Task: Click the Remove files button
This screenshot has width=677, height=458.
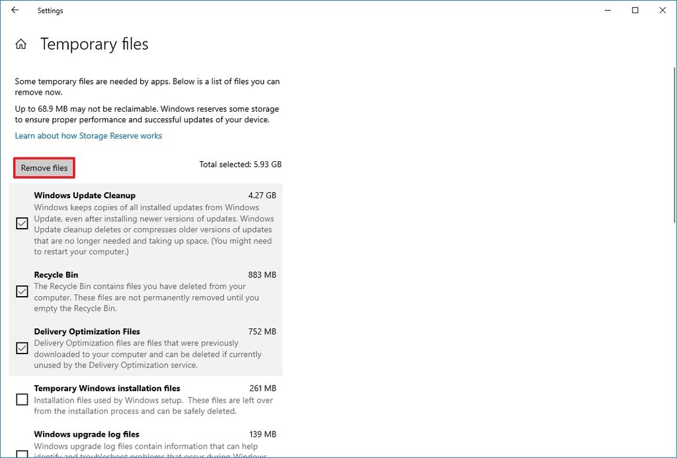Action: tap(44, 168)
